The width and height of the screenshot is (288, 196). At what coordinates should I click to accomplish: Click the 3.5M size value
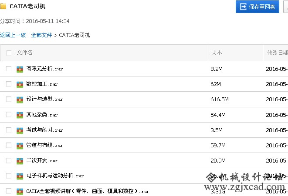pyautogui.click(x=217, y=130)
